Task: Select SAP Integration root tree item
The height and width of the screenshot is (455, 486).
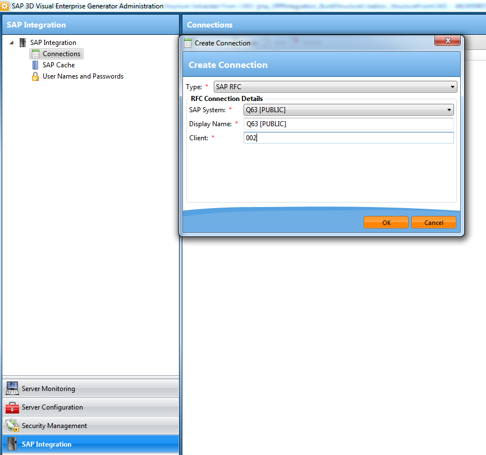Action: [x=53, y=43]
